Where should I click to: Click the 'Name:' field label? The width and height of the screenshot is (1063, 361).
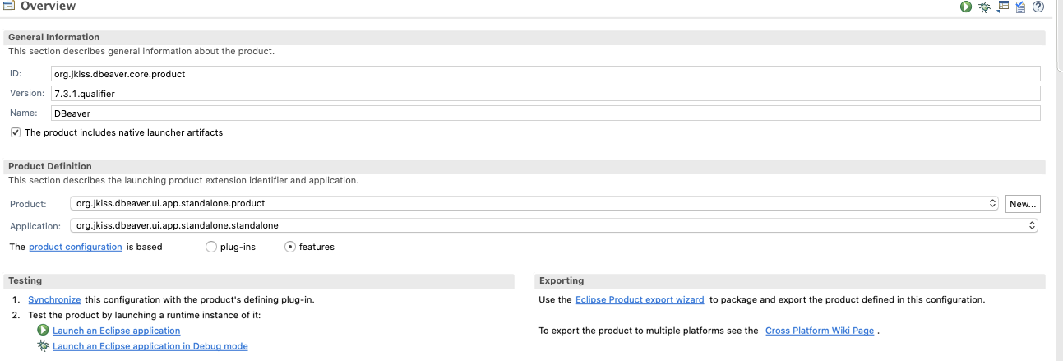point(24,113)
